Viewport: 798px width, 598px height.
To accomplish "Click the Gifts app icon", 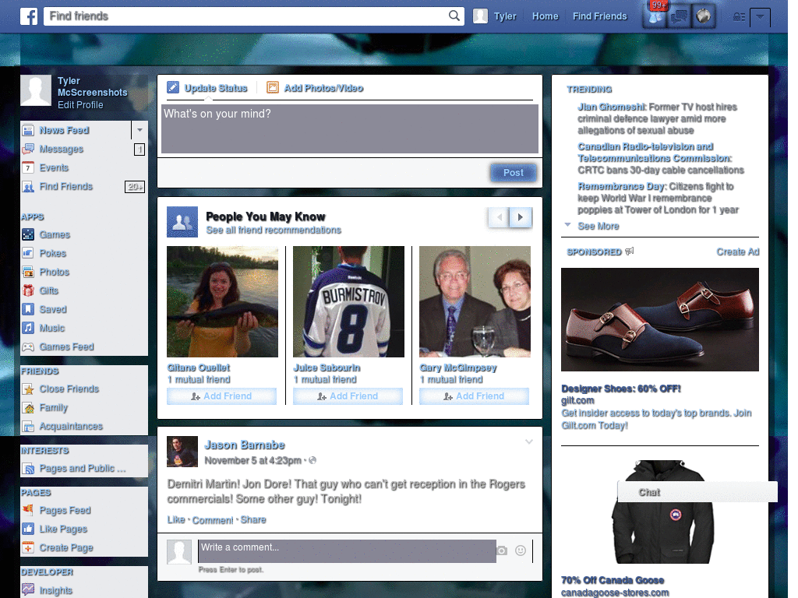I will pos(29,291).
